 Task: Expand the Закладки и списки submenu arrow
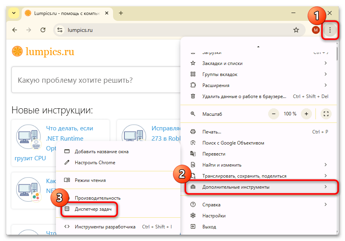point(326,63)
